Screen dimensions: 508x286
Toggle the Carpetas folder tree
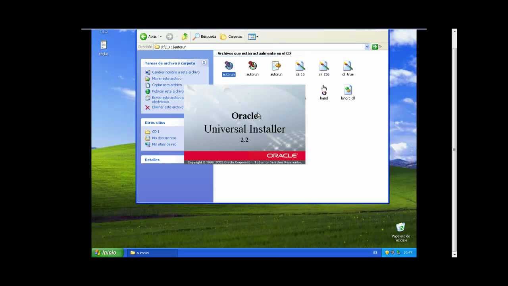tap(231, 37)
